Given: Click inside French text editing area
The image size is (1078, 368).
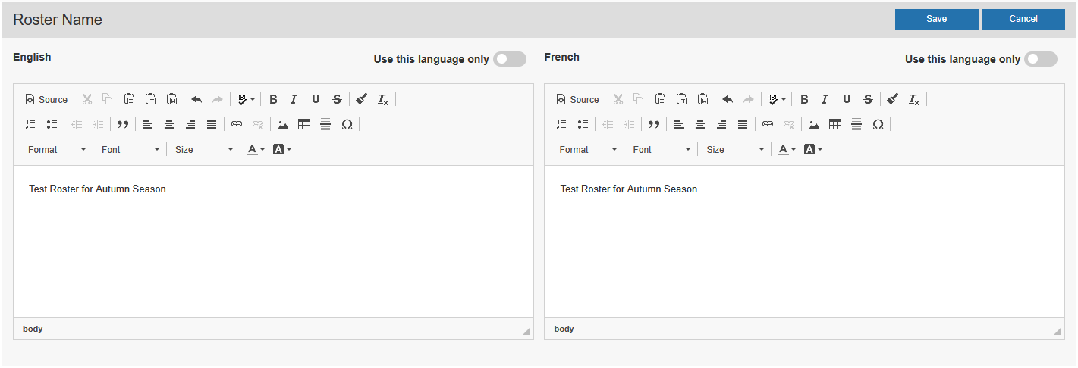Looking at the screenshot, I should click(804, 242).
